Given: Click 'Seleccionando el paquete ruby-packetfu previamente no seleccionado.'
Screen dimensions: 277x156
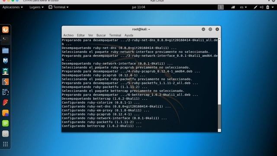Looking at the screenshot, I should [127, 79].
